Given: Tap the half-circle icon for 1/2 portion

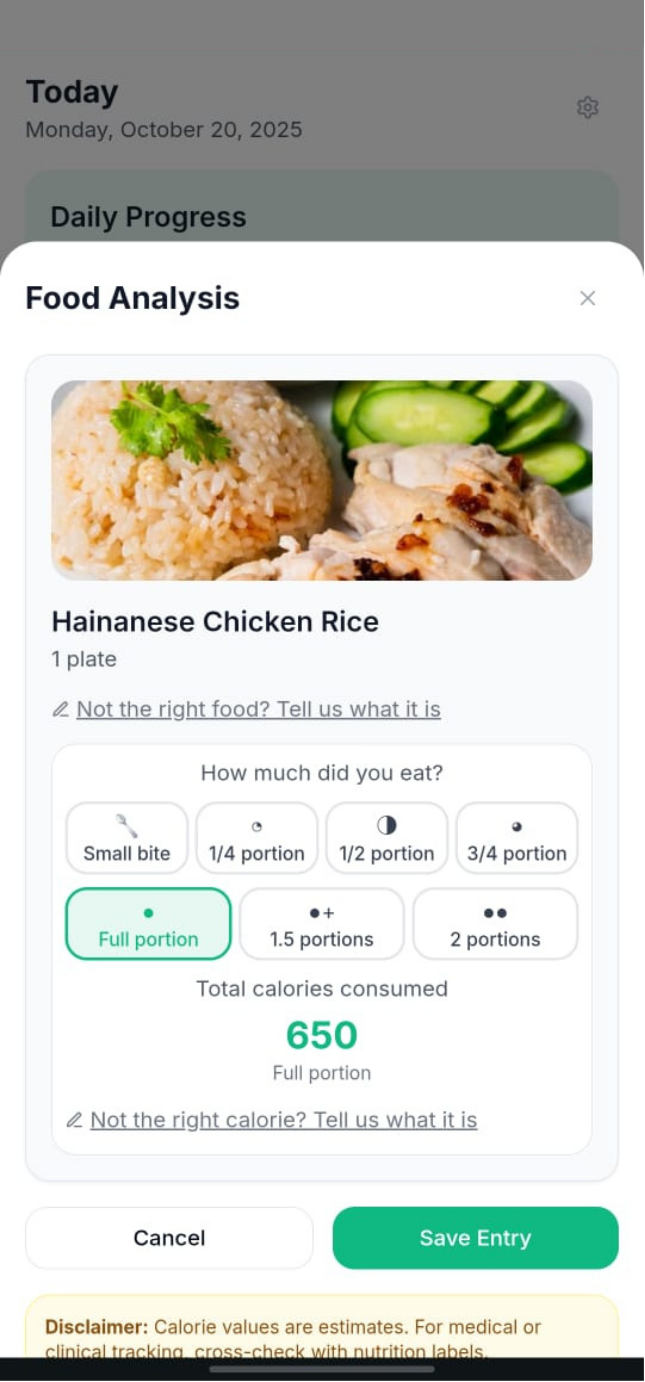Looking at the screenshot, I should pyautogui.click(x=386, y=825).
